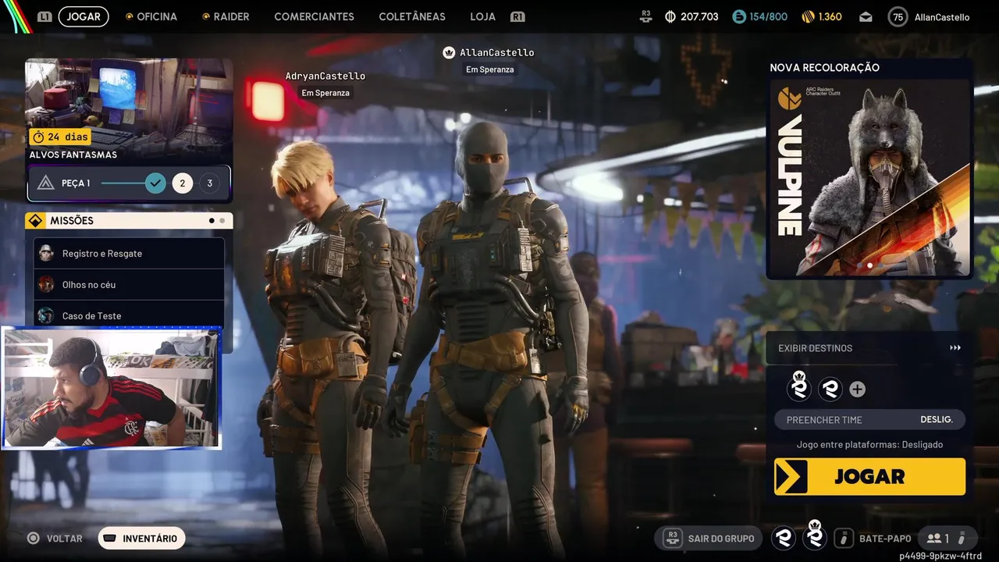Image resolution: width=999 pixels, height=562 pixels.
Task: Open the INVENTÁRIO button
Action: tap(141, 539)
